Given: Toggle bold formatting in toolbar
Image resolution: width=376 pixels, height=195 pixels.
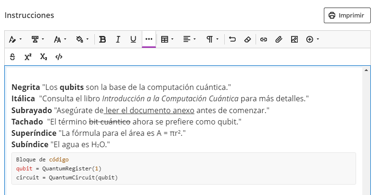Looking at the screenshot, I should [x=102, y=39].
